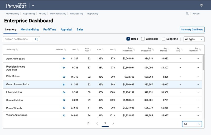Image resolution: width=211 pixels, height=135 pixels.
Task: Switch to the ProfitTime tab
Action: tap(50, 29)
